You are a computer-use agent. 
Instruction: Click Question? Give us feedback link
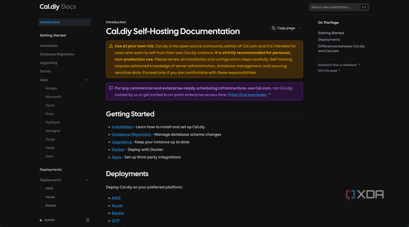coord(339,65)
